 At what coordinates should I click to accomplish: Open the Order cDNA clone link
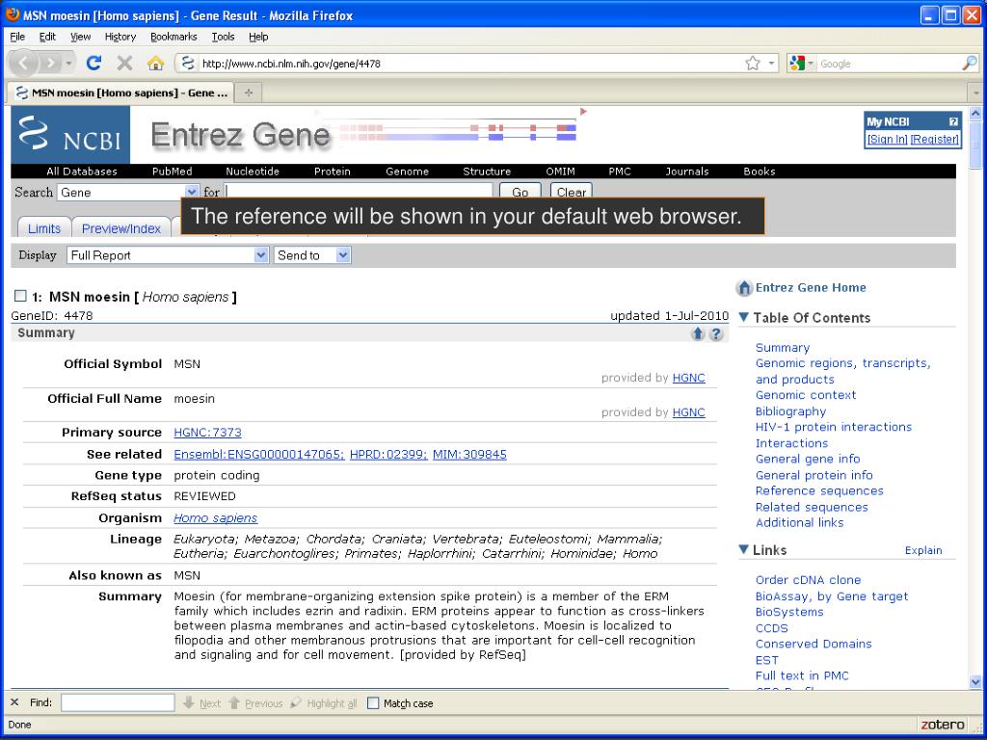pos(809,579)
